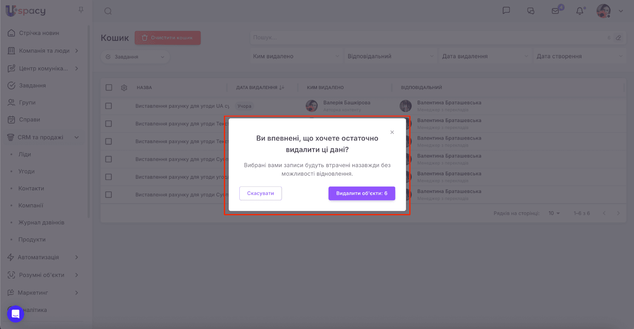Image resolution: width=634 pixels, height=329 pixels.
Task: Open the mail inbox icon
Action: pos(556,11)
